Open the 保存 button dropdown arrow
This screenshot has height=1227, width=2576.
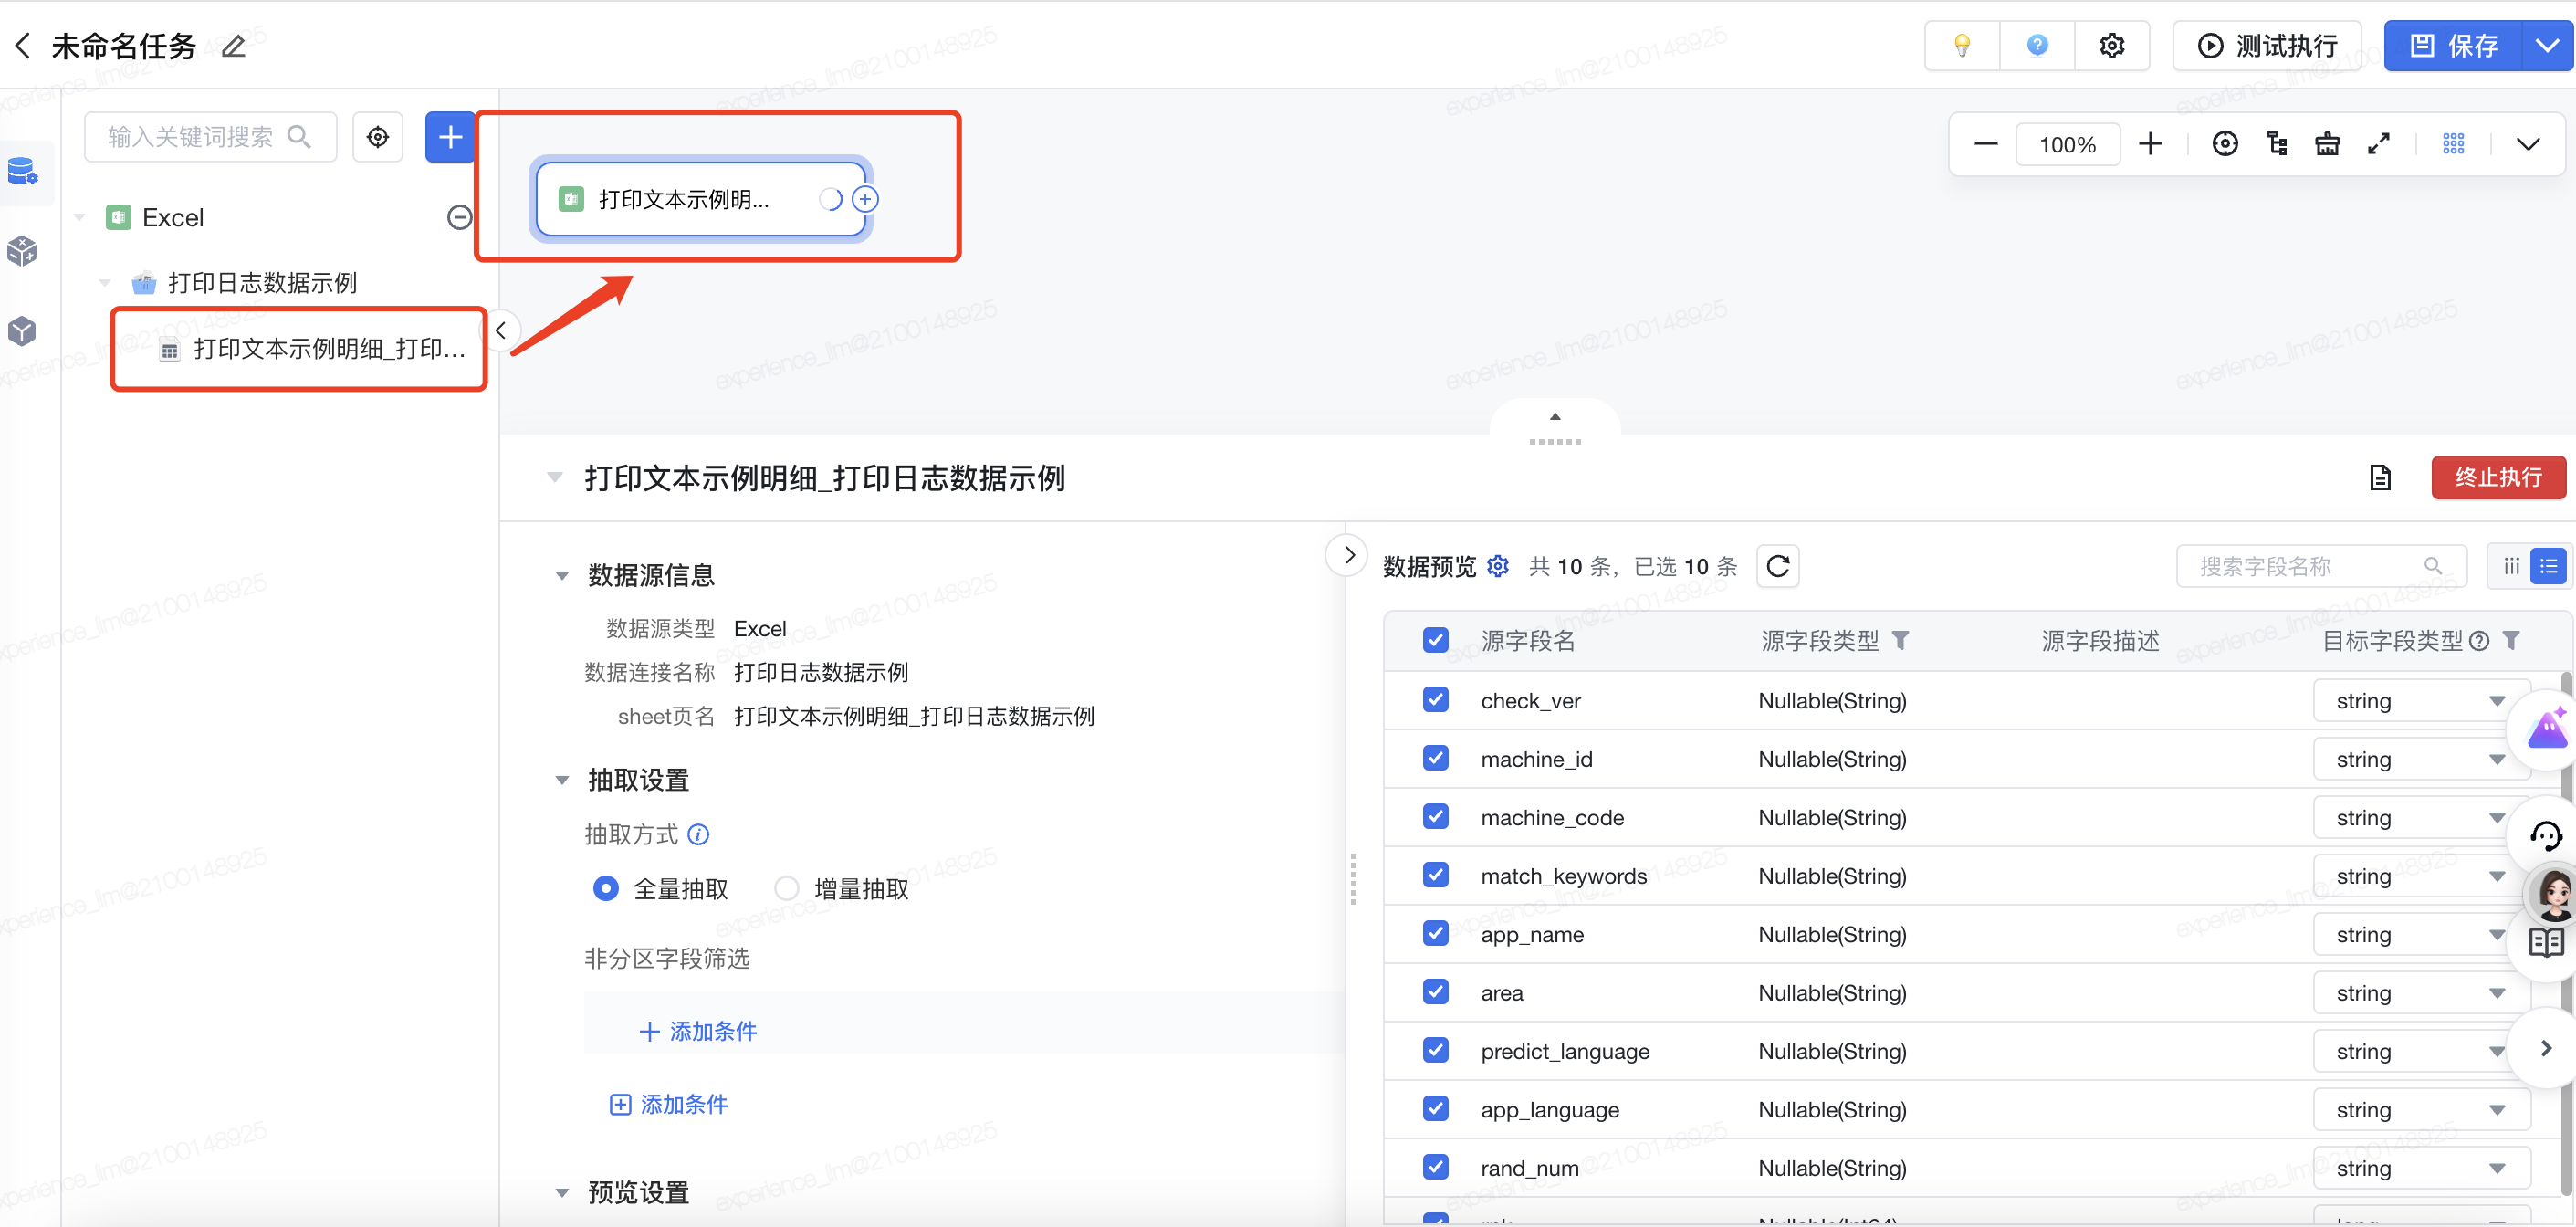(2546, 46)
